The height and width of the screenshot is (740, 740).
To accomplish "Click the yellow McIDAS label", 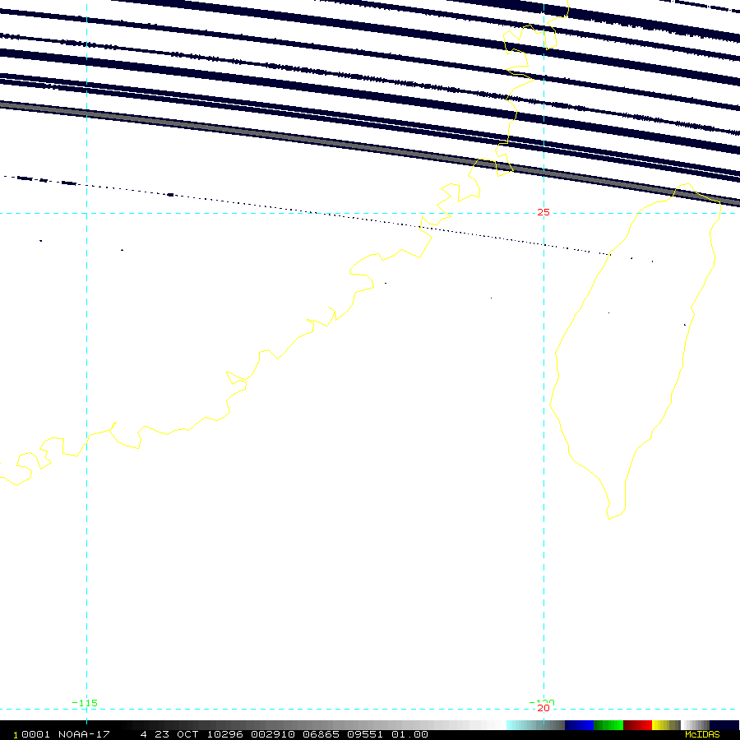I will 702,734.
